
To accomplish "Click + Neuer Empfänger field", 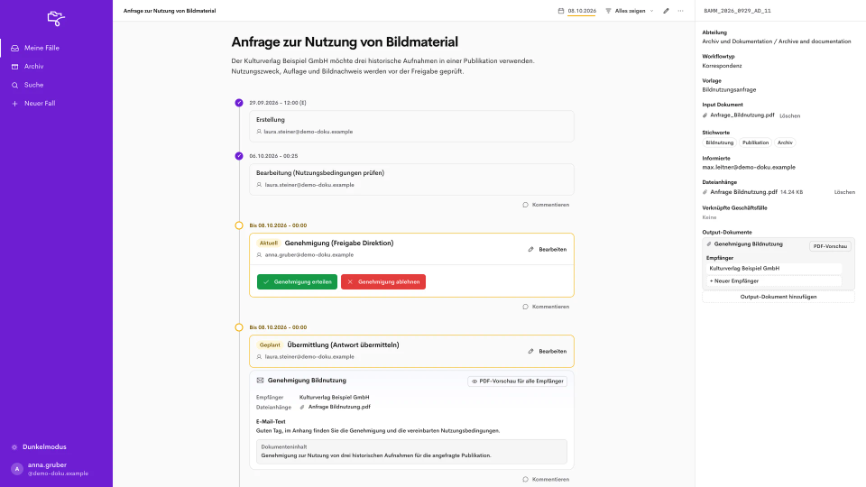I will pyautogui.click(x=773, y=281).
